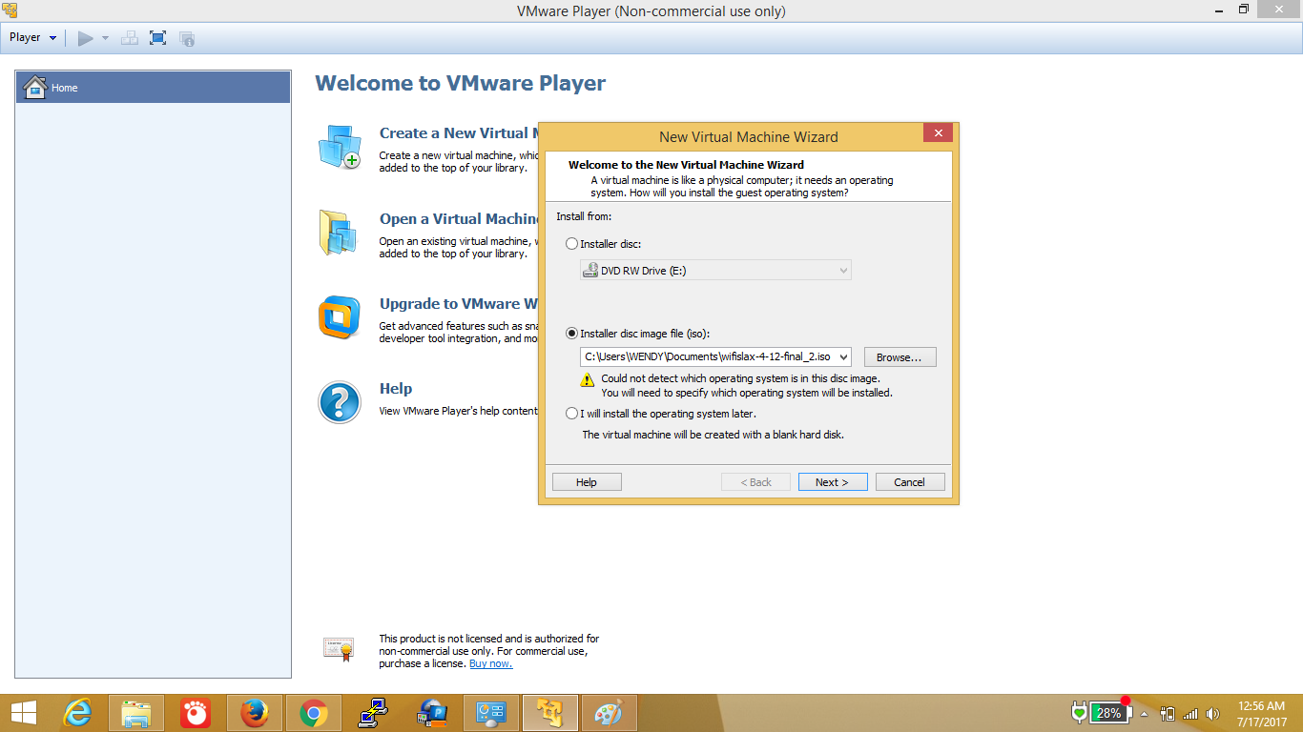
Task: Click the Create a New Virtual Machine icon
Action: [340, 147]
